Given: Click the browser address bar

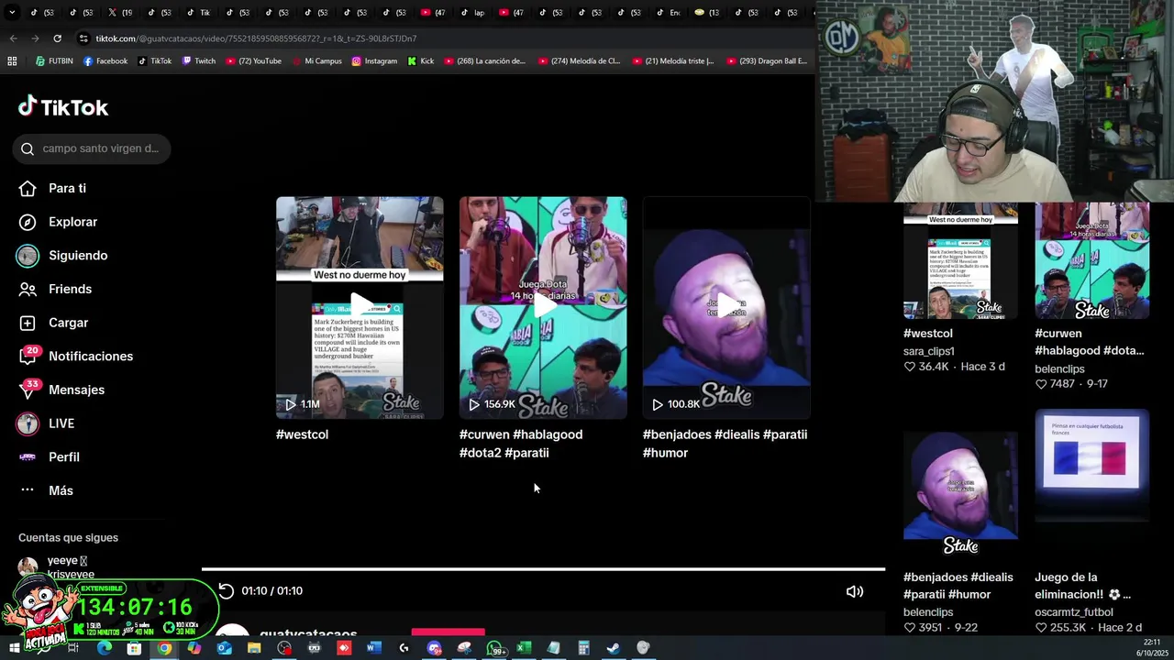Looking at the screenshot, I should [x=440, y=38].
